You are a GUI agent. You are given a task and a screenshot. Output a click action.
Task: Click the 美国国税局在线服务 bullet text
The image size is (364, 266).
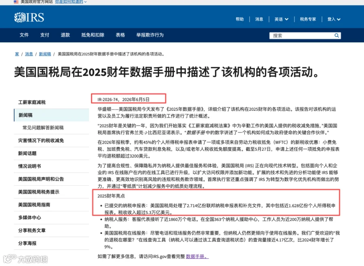tap(222, 240)
